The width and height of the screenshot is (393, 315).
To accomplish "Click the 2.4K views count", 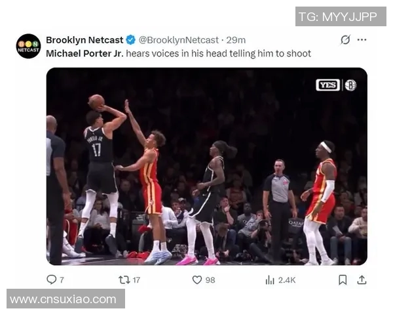I will click(287, 280).
